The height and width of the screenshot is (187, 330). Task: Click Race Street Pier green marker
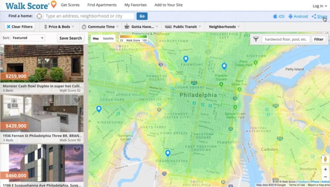pyautogui.click(x=239, y=89)
